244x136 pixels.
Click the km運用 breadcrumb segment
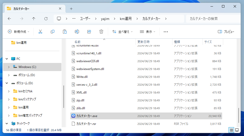[x=126, y=19]
